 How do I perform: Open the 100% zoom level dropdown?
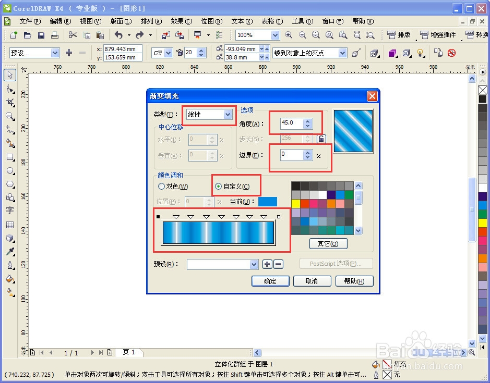[275, 35]
